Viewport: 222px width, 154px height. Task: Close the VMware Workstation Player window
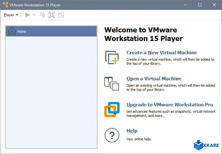point(214,5)
